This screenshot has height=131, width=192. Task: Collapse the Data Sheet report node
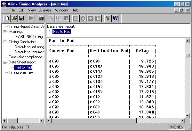(x=5, y=62)
